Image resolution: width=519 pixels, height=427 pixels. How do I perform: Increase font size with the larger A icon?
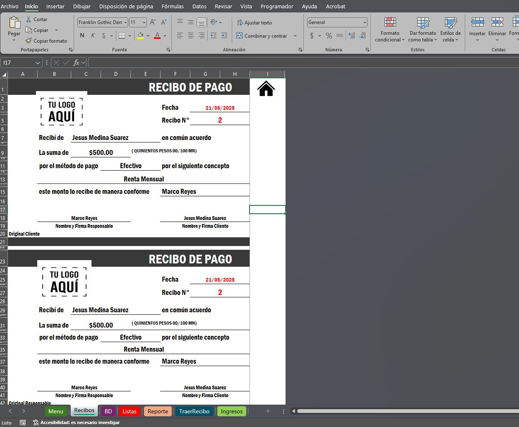153,22
